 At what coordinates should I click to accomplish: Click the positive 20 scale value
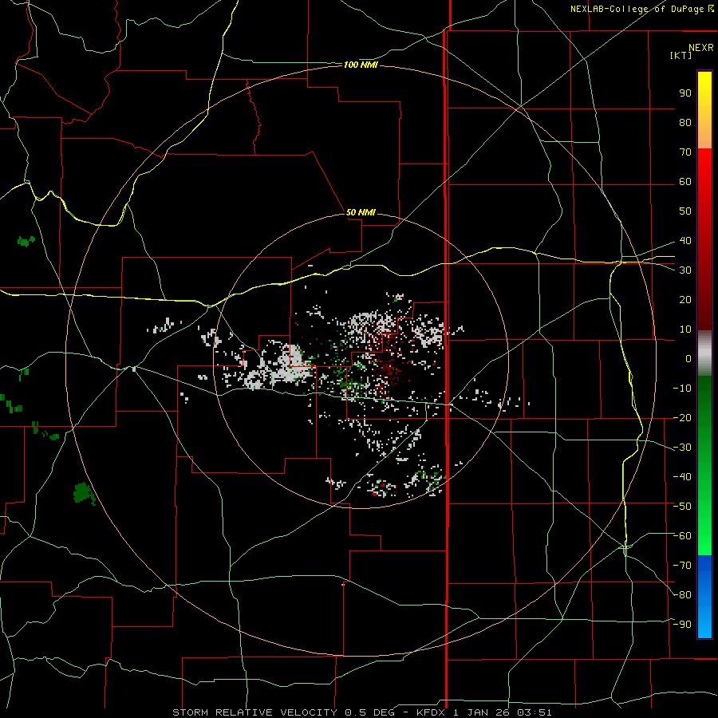click(685, 299)
